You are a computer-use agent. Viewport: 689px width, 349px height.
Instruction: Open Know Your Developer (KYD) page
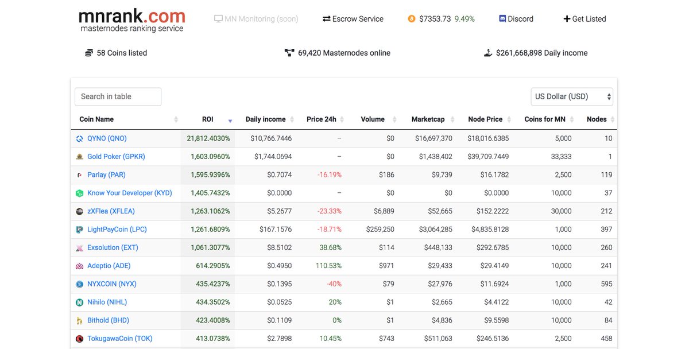tap(130, 193)
